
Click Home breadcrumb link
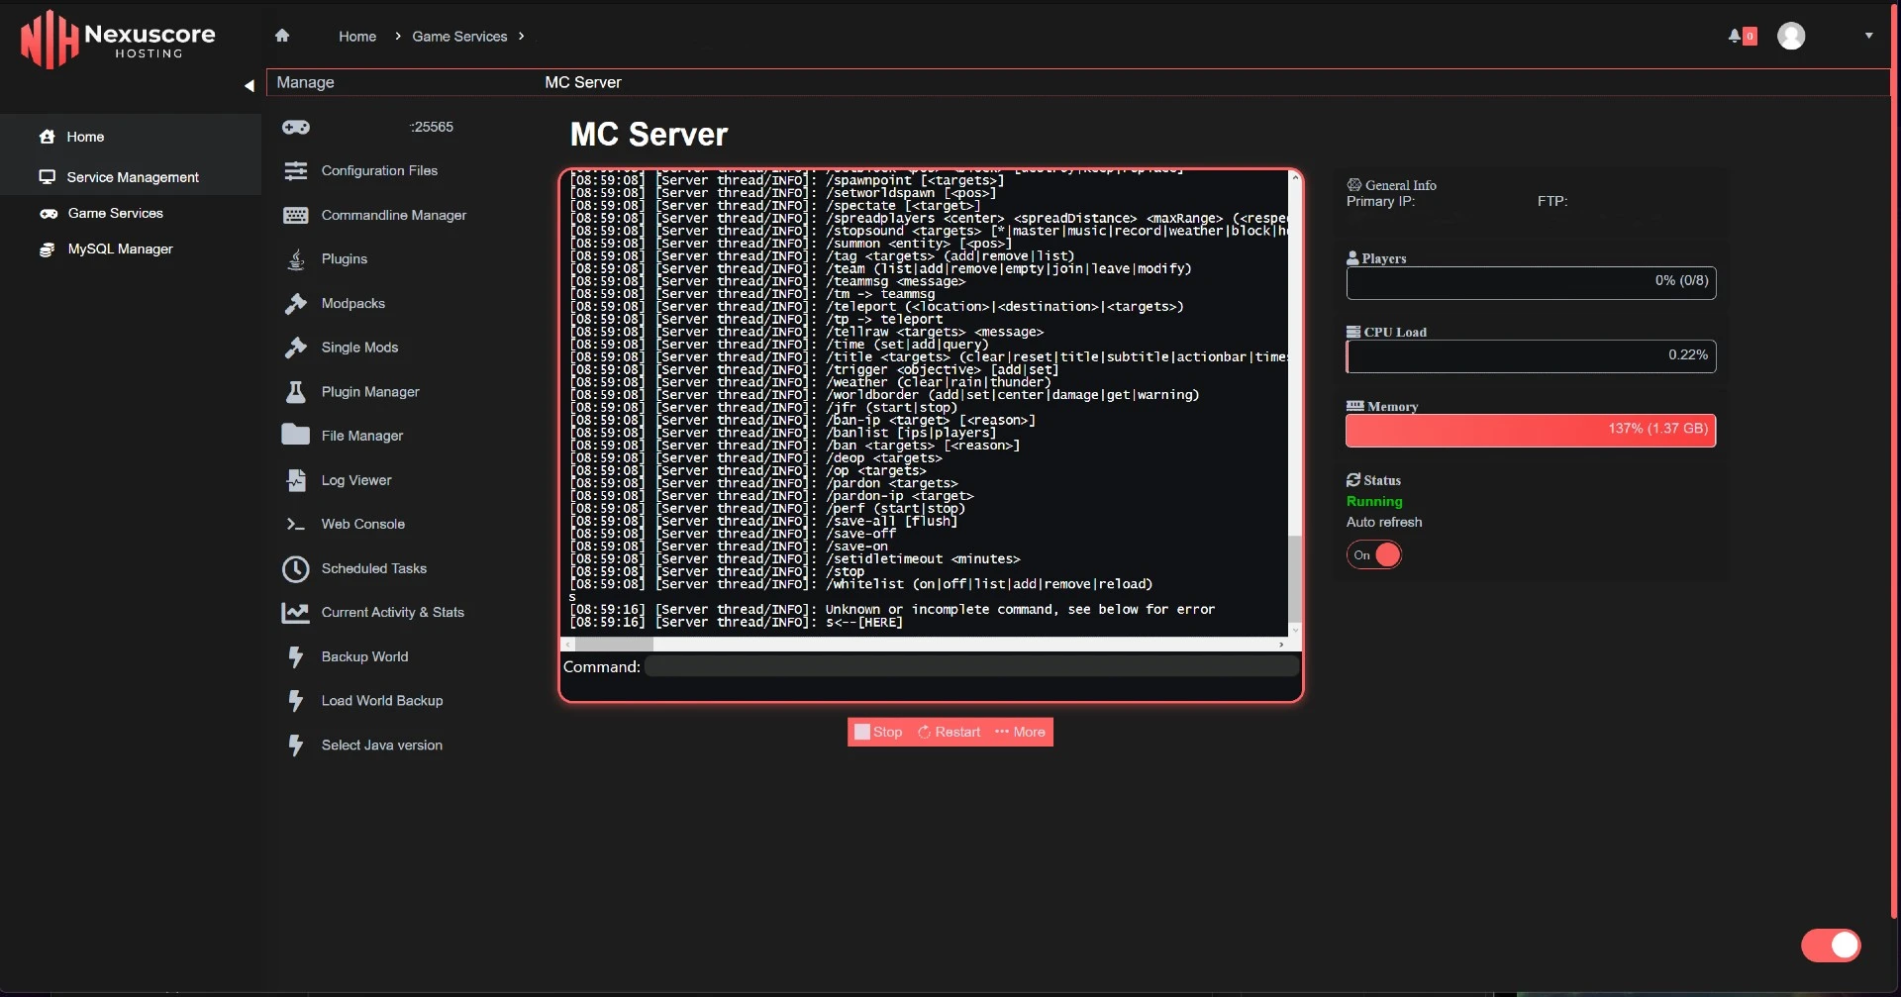[x=357, y=37]
